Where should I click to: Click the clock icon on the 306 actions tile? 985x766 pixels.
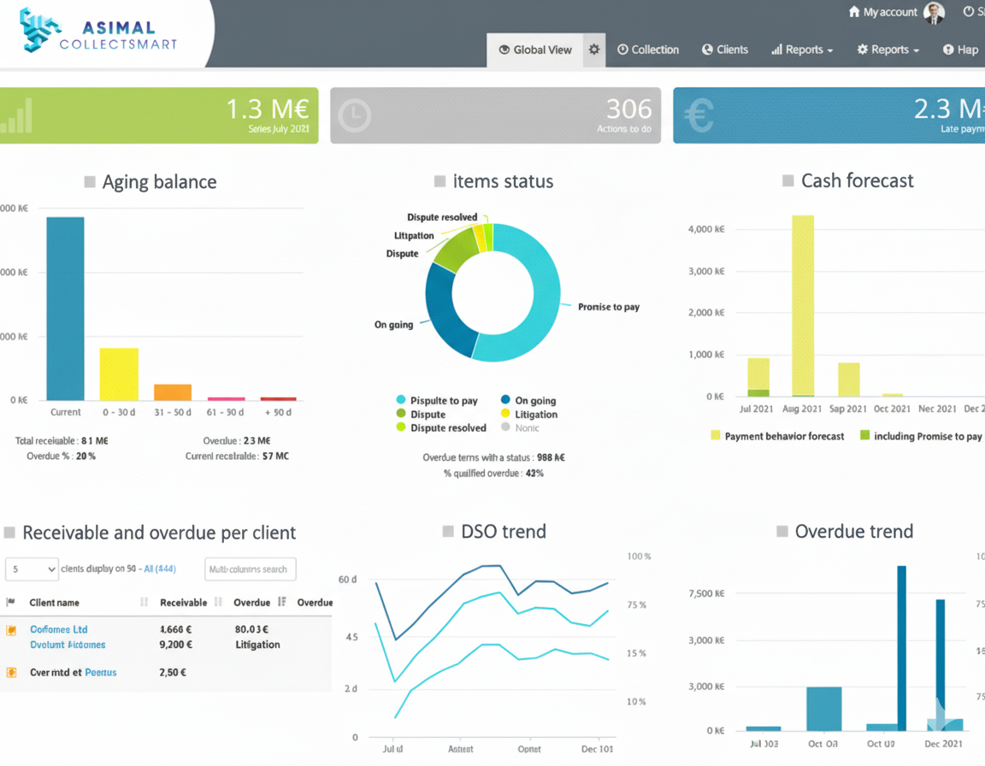pyautogui.click(x=354, y=115)
